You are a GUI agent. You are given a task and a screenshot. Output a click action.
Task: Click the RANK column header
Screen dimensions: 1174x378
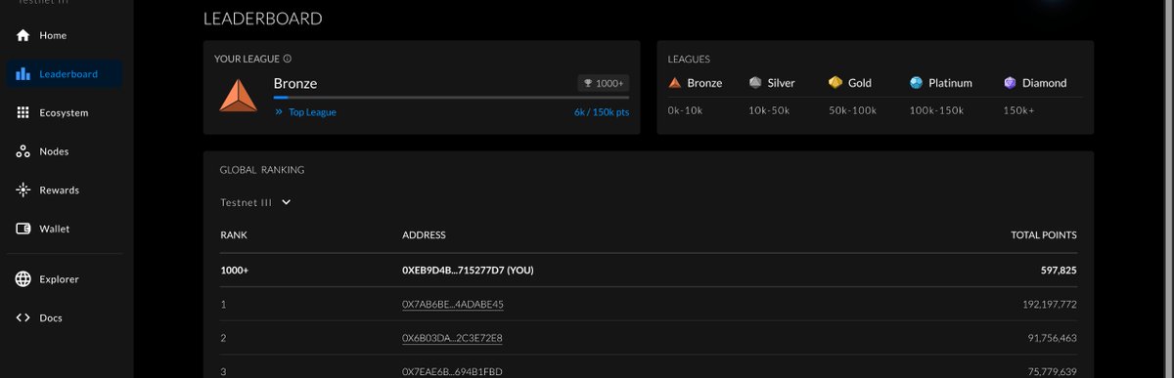click(x=234, y=235)
